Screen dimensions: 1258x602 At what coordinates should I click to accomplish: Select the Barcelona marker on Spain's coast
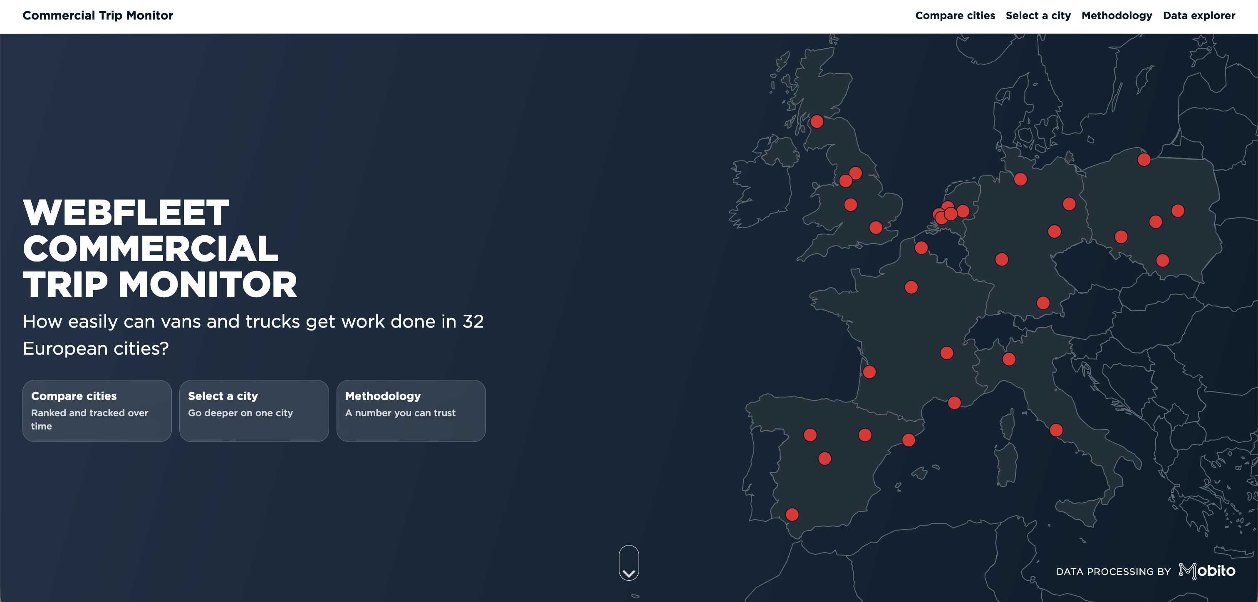click(x=908, y=440)
